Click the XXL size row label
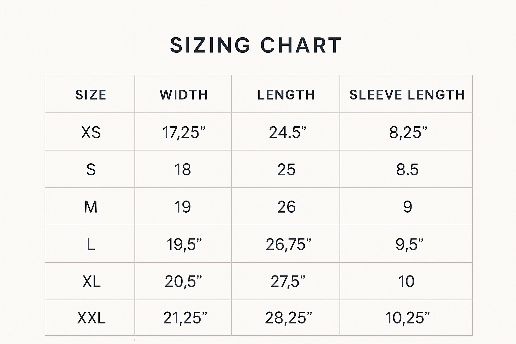 coord(91,318)
